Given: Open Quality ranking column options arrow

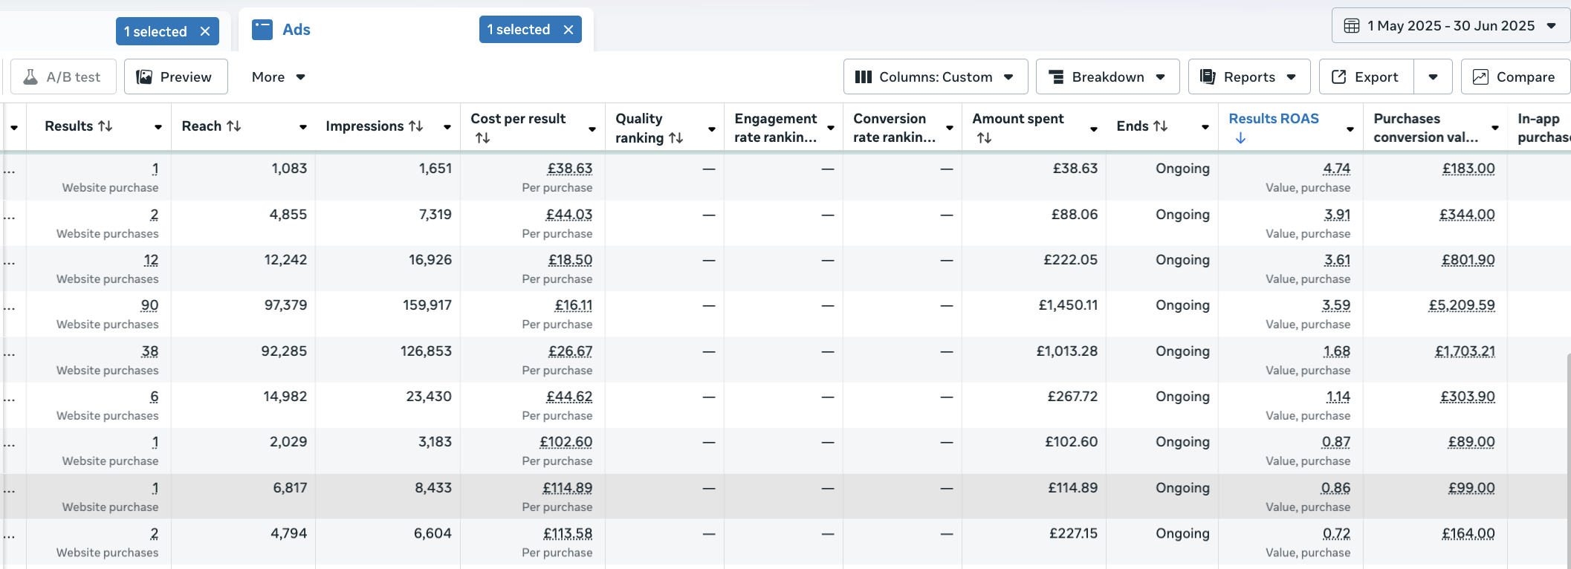Looking at the screenshot, I should click(x=712, y=129).
